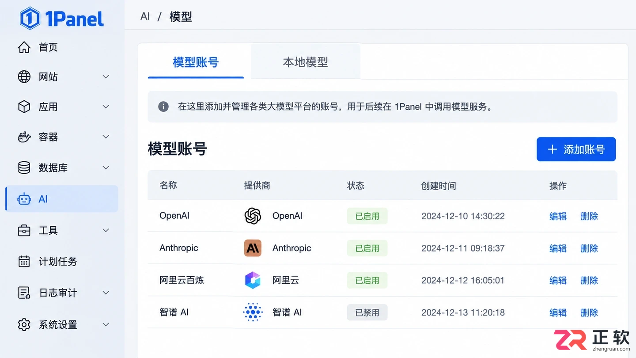Click the log document icon beside 日志审计
The height and width of the screenshot is (358, 636).
coord(24,293)
